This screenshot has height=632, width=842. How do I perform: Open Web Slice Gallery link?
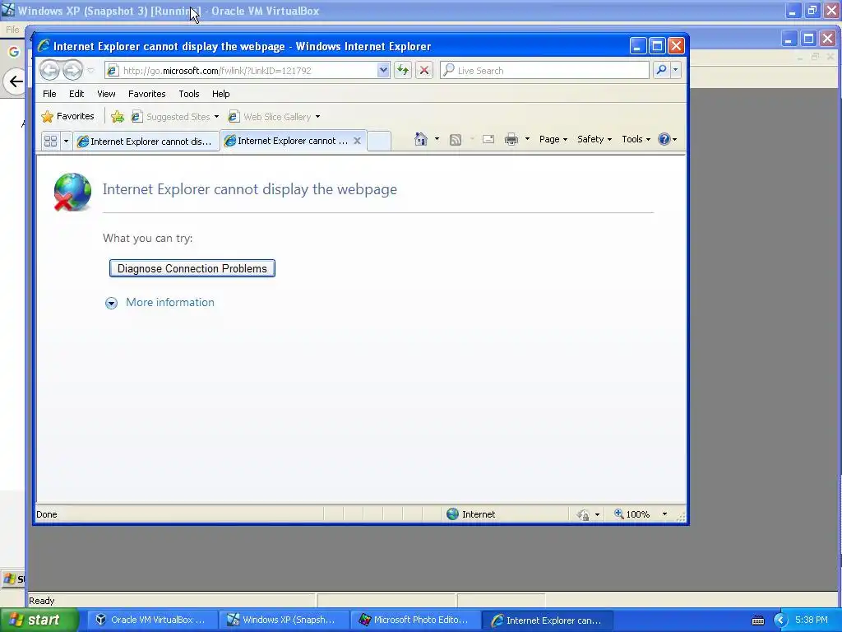[x=274, y=117]
